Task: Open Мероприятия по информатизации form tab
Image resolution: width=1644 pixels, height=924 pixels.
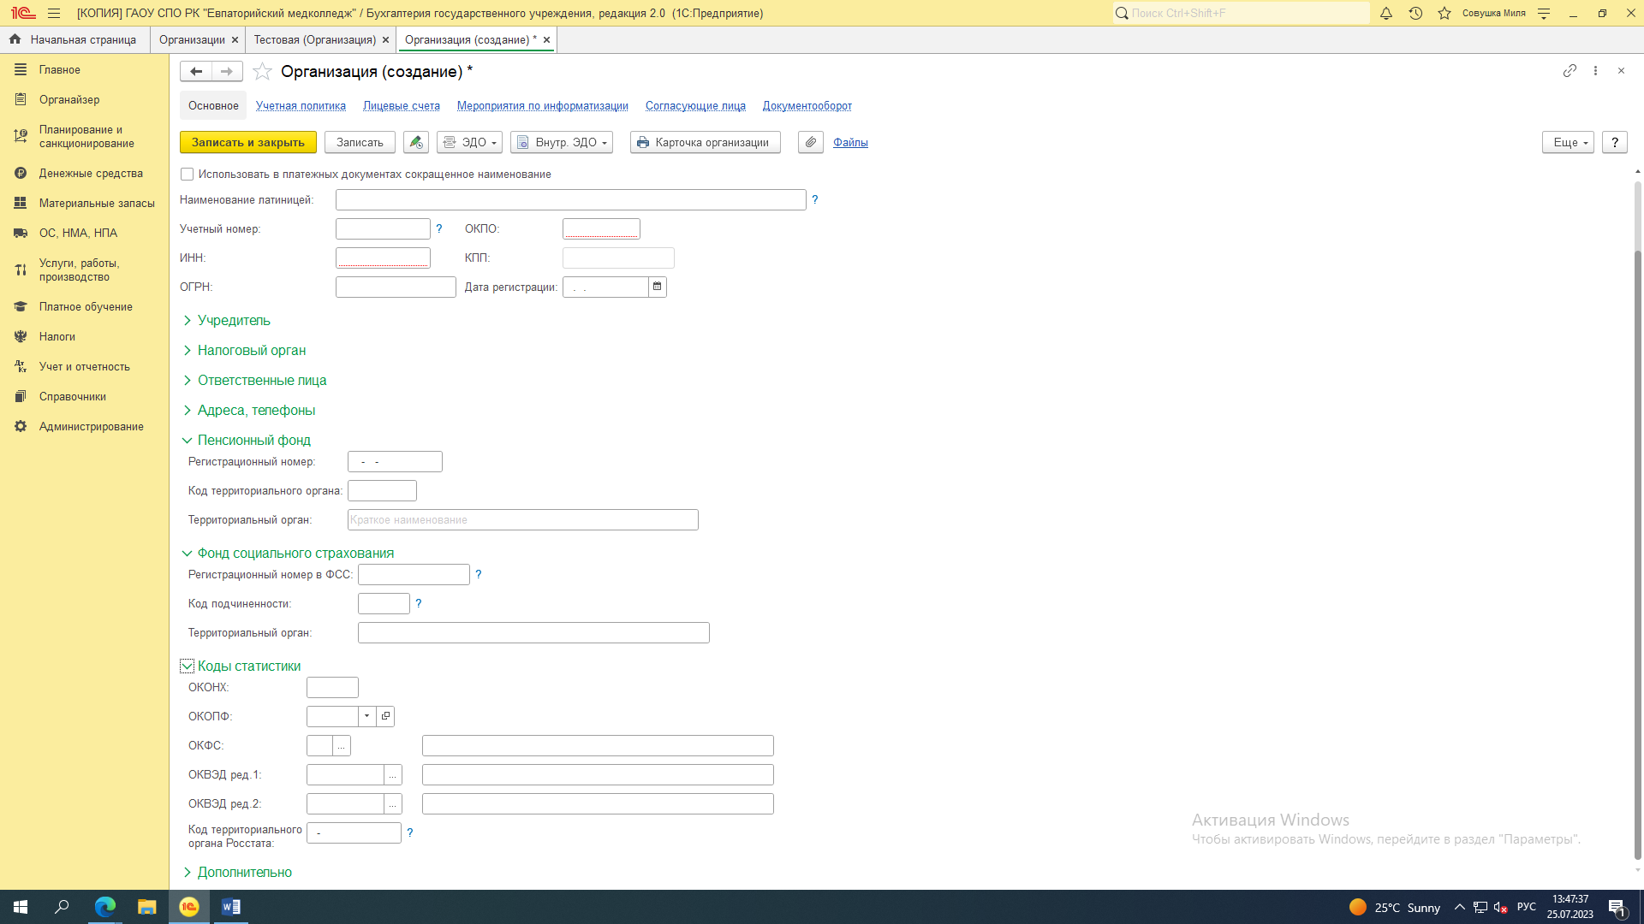Action: pos(543,105)
